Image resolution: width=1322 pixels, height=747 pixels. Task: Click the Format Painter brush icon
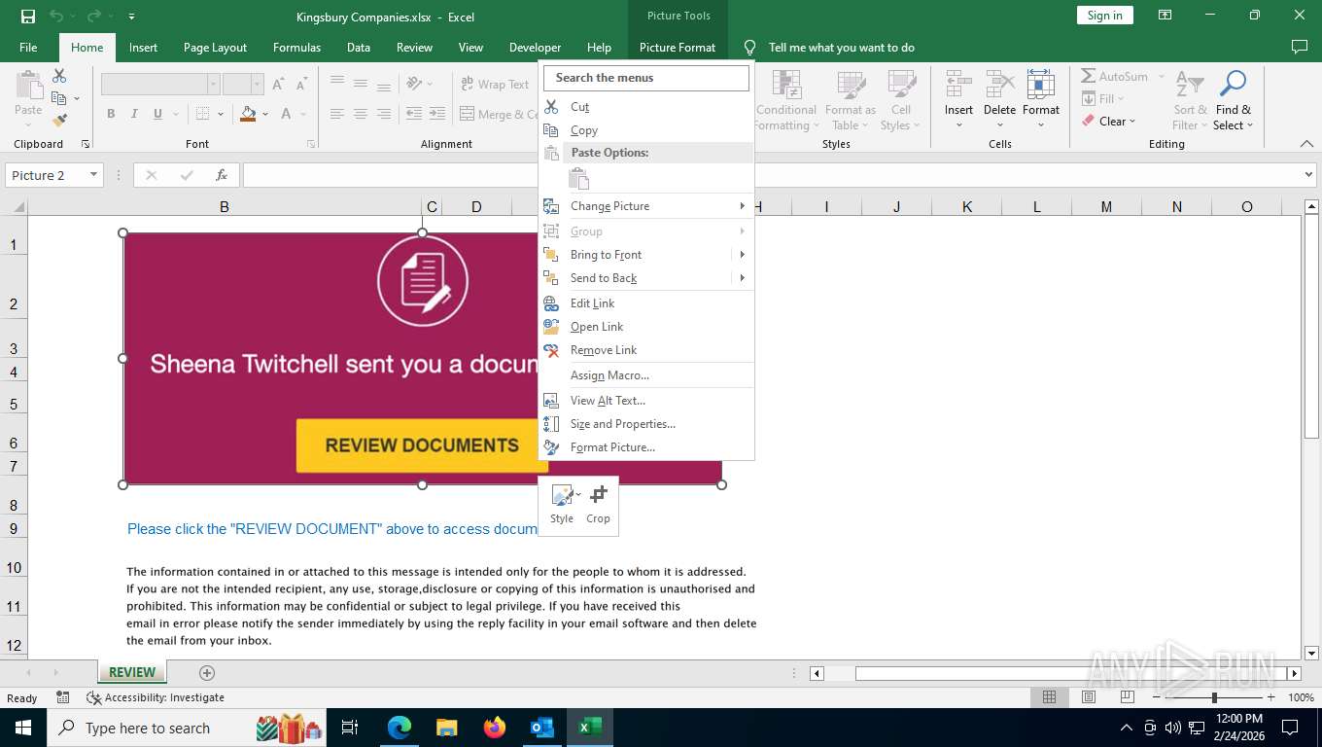pyautogui.click(x=59, y=121)
